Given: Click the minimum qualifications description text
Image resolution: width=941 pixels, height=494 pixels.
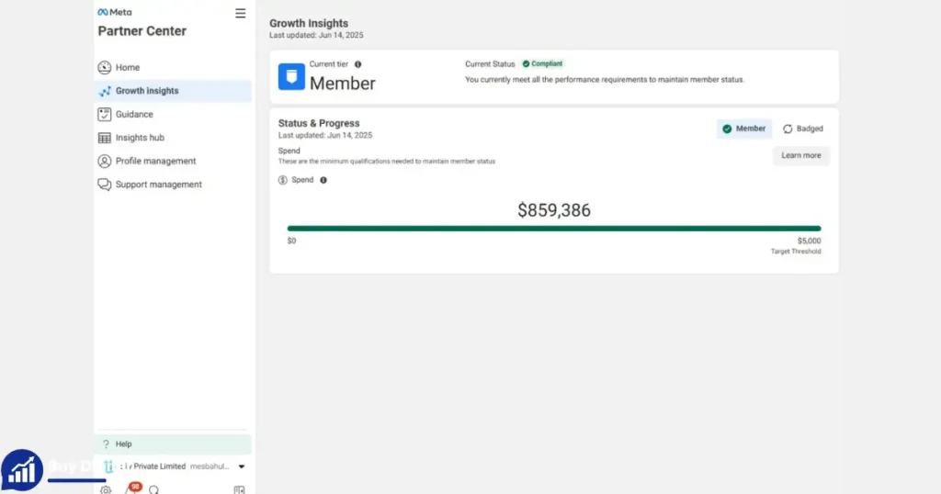Looking at the screenshot, I should pos(387,162).
